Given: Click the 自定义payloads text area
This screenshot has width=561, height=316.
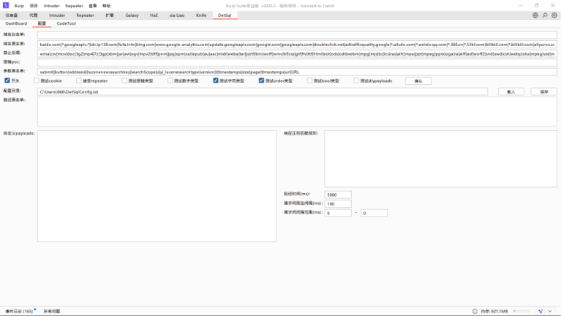Looking at the screenshot, I should pos(157,186).
